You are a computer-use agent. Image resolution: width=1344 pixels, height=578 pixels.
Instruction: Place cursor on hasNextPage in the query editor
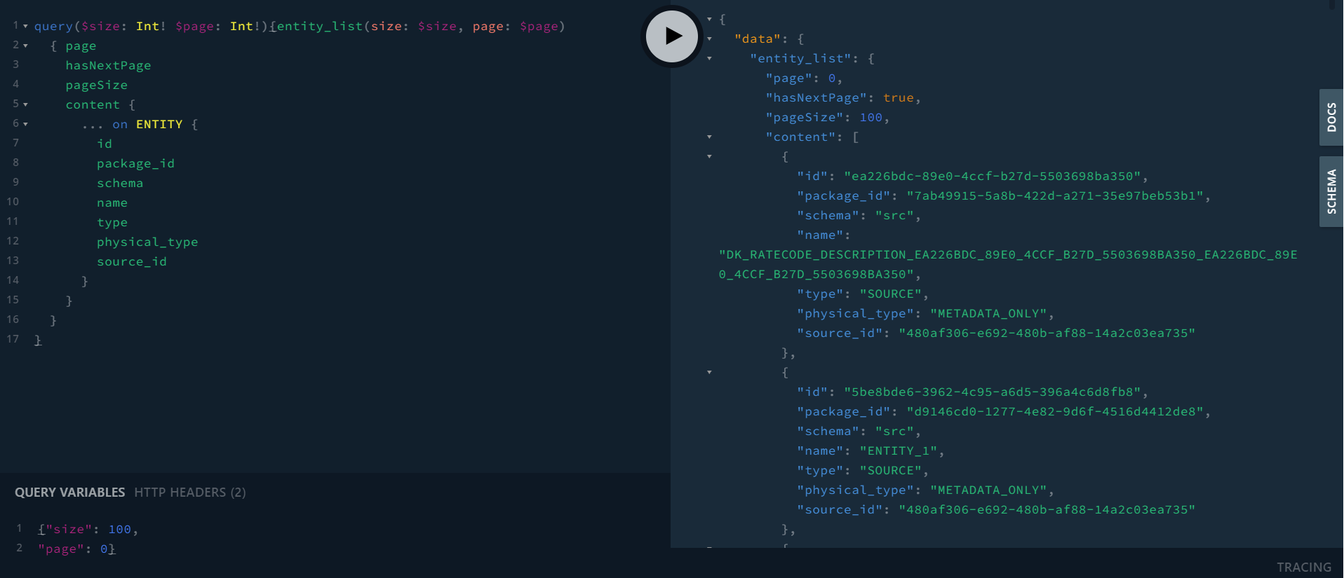(108, 66)
